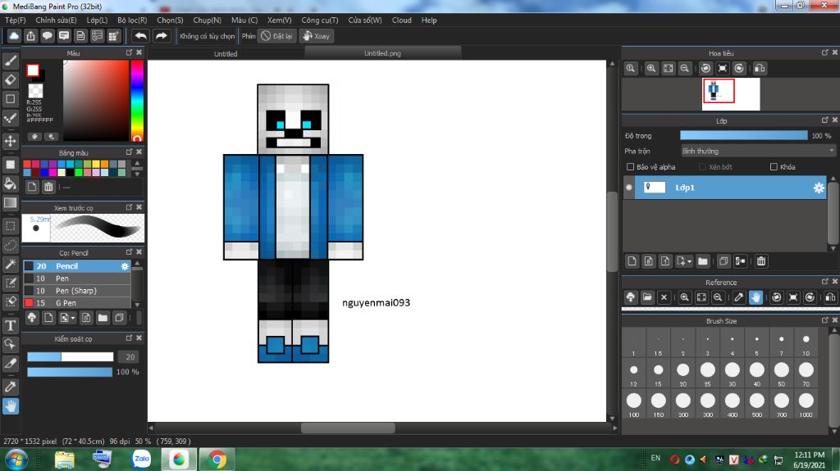Enable the Khóa lock checkbox
The image size is (840, 471).
click(774, 167)
